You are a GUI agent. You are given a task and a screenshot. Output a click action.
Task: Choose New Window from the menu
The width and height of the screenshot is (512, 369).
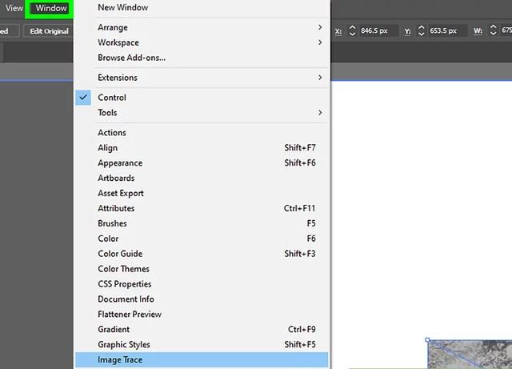coord(202,7)
